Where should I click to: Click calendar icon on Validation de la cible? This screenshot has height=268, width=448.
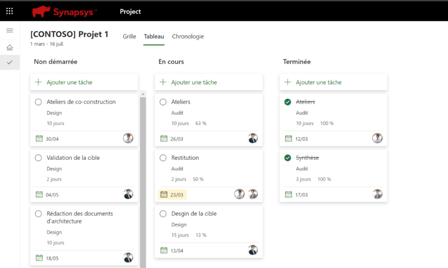[39, 194]
